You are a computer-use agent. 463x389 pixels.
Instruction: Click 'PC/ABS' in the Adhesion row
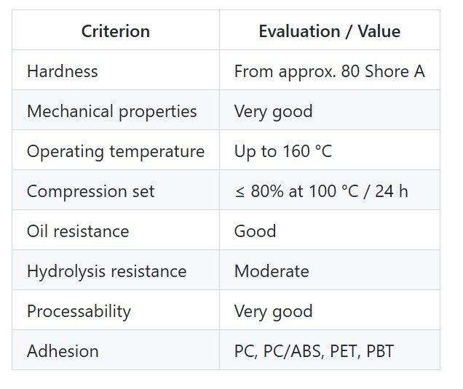coord(291,351)
